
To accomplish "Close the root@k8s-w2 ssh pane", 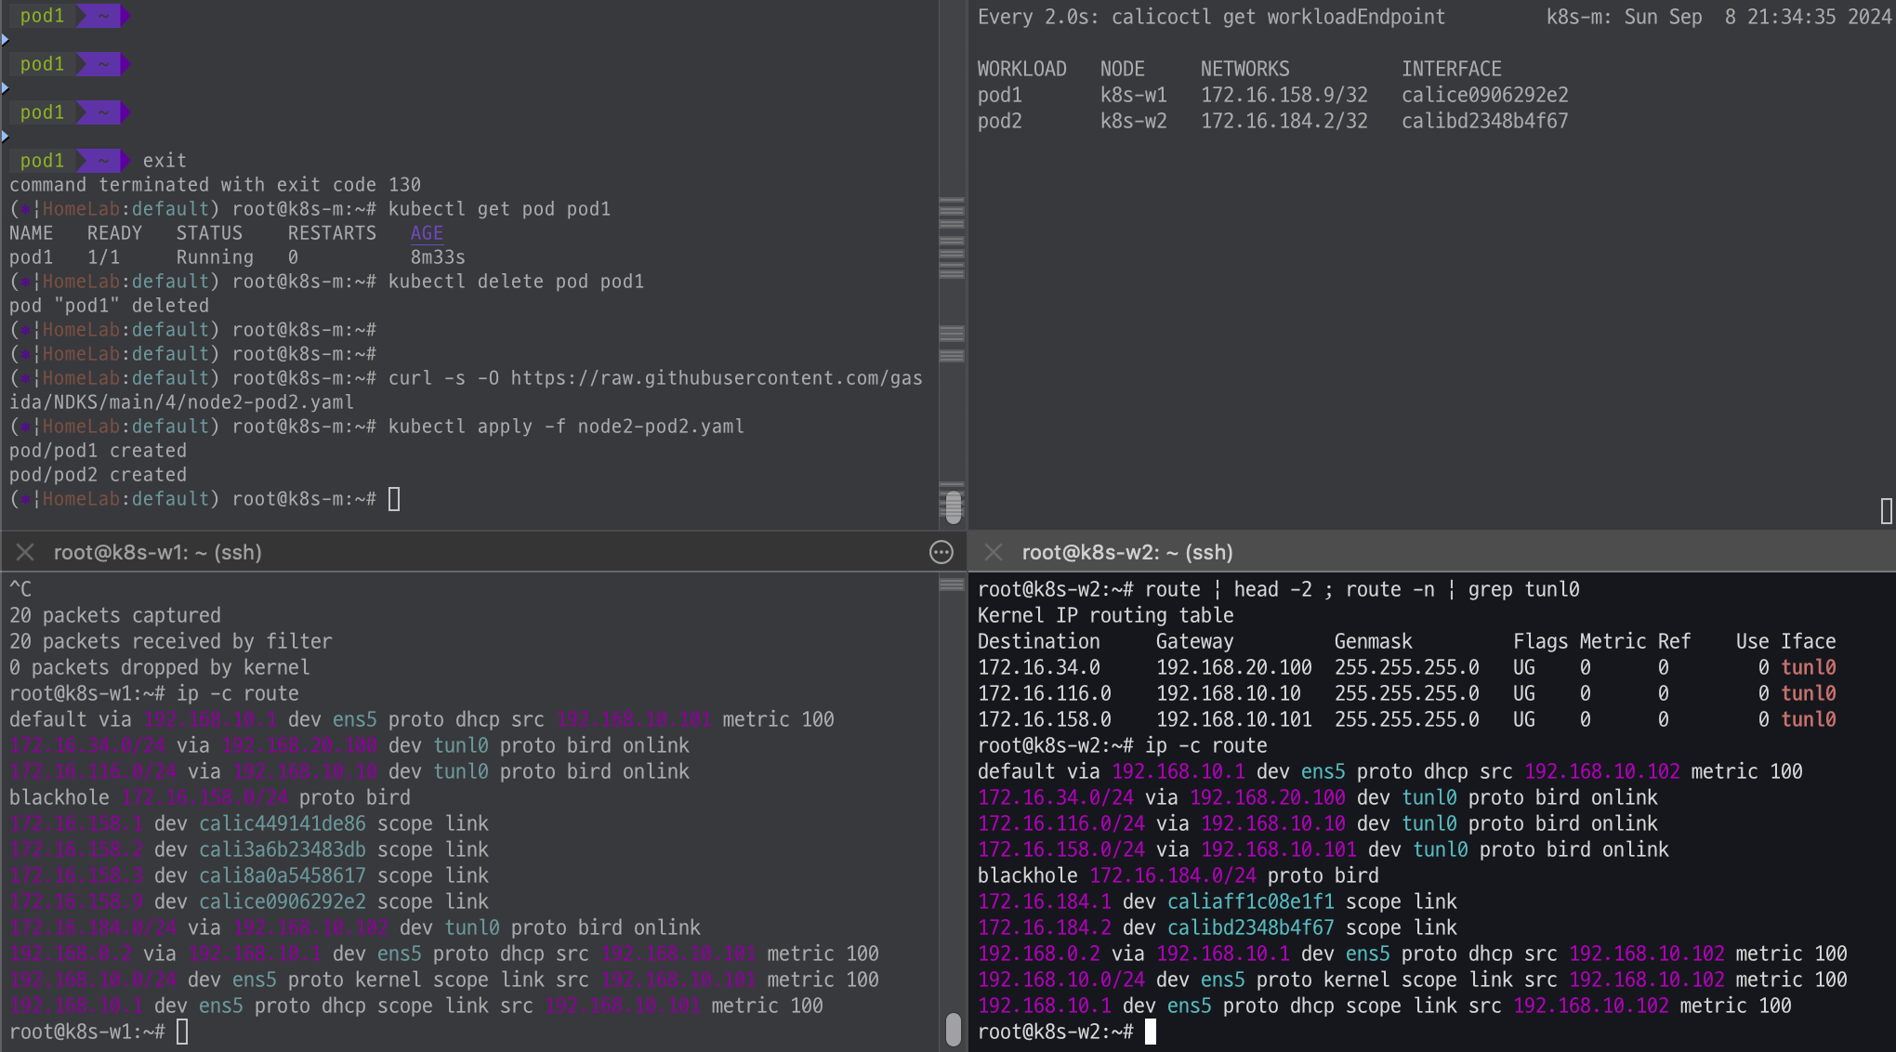I will coord(994,552).
